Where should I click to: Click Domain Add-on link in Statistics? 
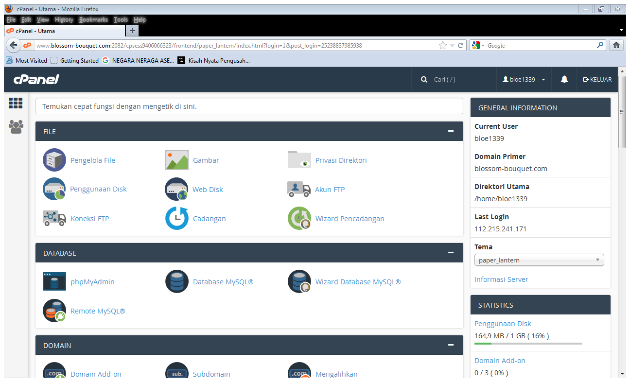pos(500,361)
